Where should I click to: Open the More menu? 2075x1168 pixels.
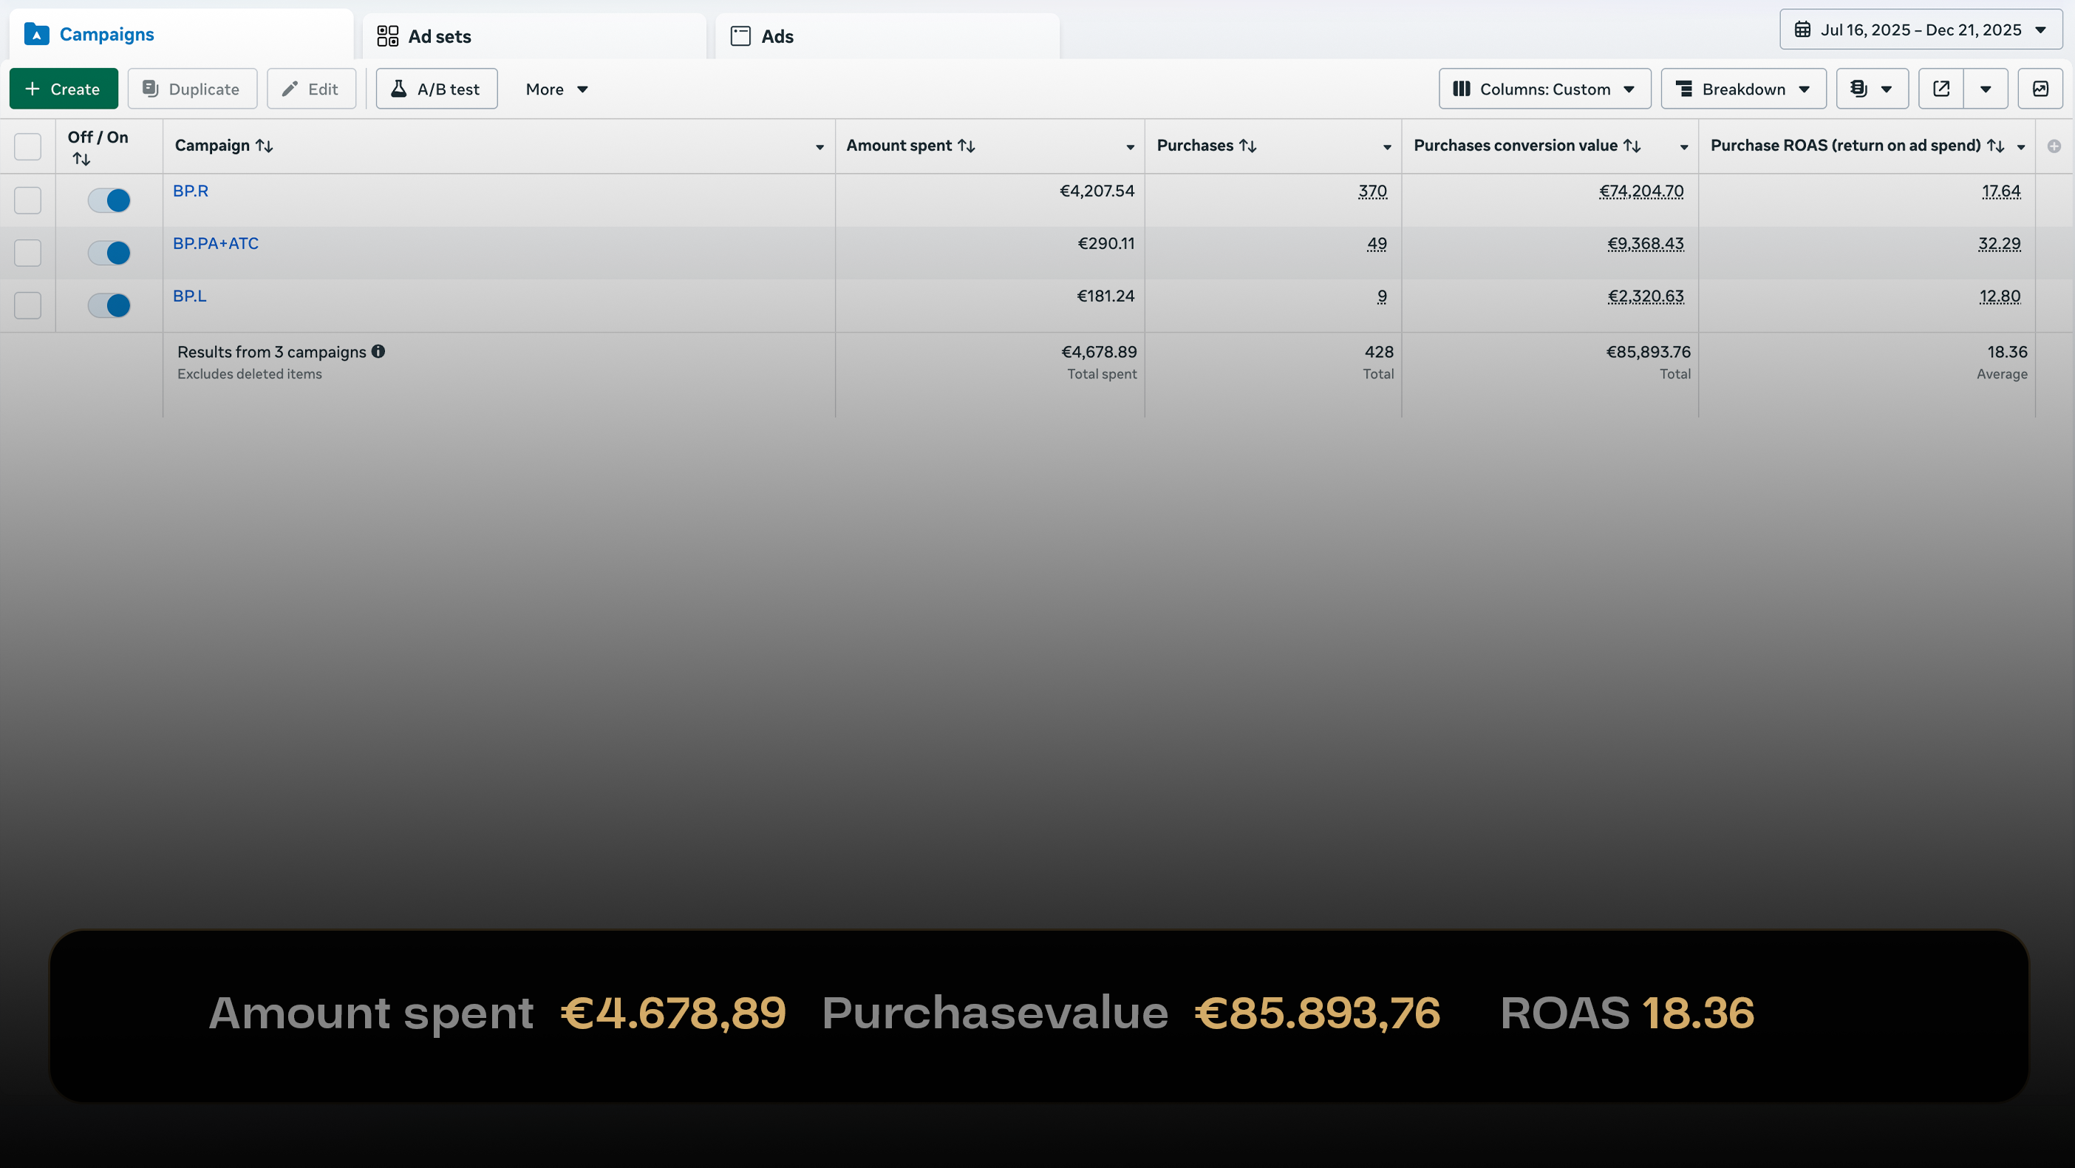pyautogui.click(x=556, y=89)
